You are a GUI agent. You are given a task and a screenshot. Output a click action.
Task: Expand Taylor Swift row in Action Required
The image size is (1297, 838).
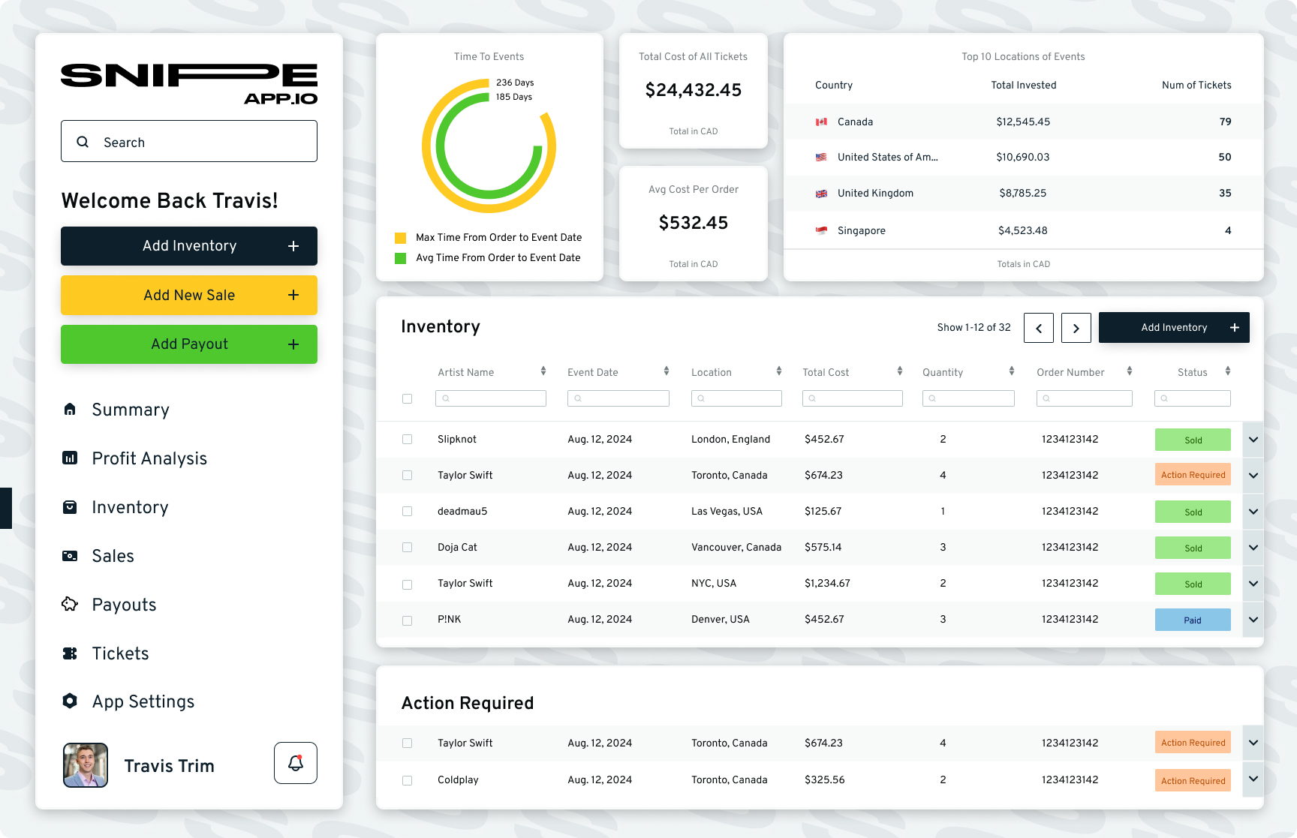(x=1253, y=743)
